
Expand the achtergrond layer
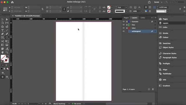click(x=131, y=31)
